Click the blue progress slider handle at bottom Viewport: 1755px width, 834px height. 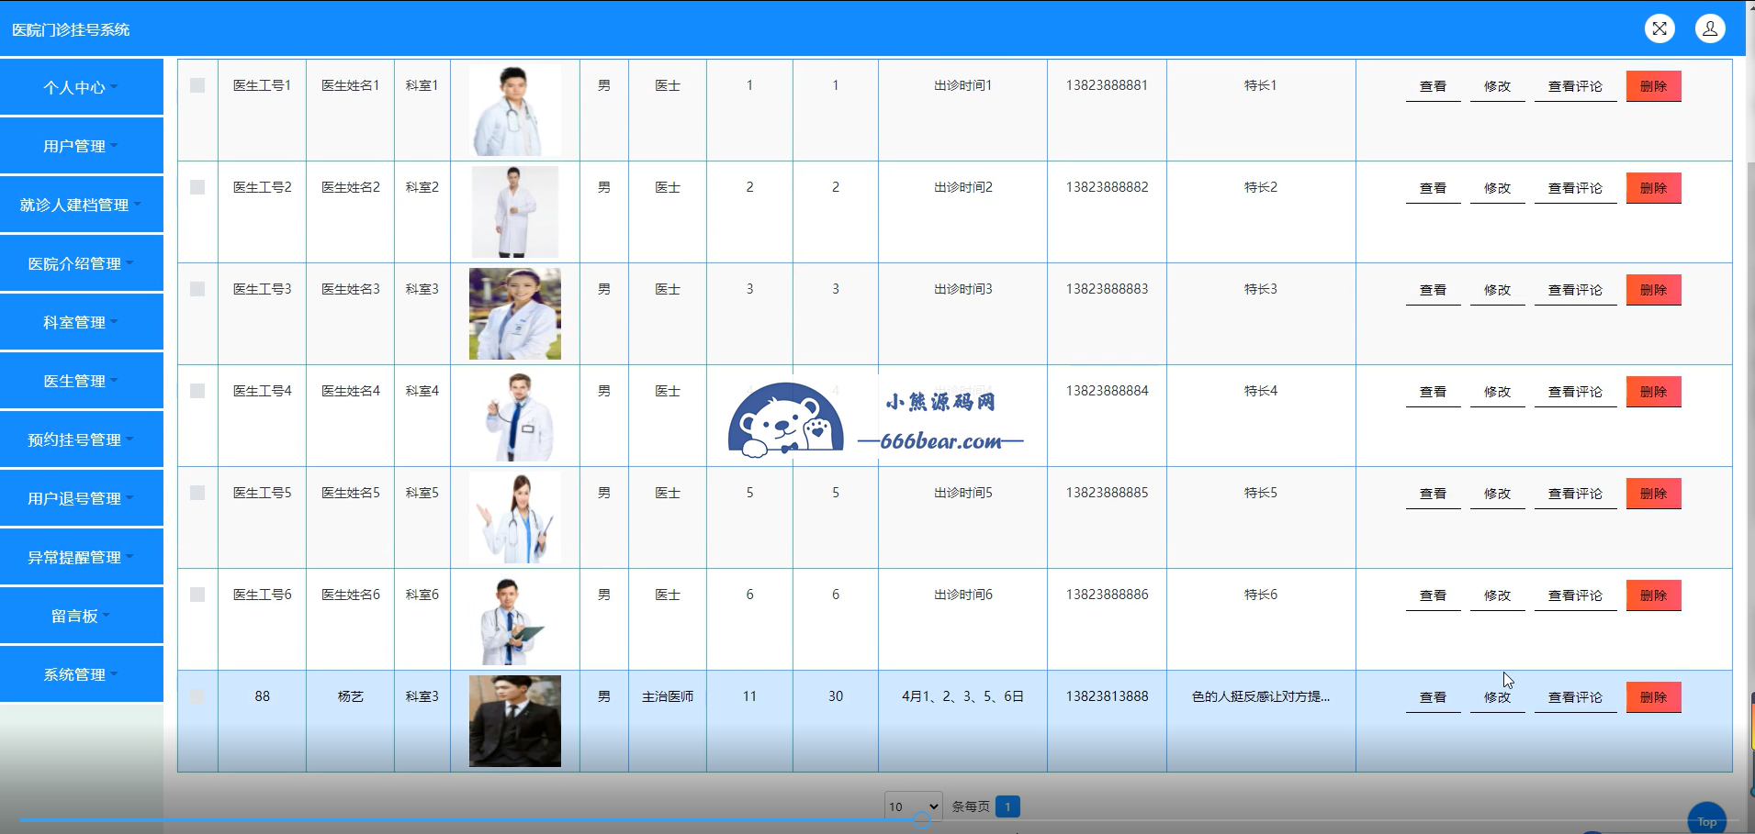click(x=922, y=821)
